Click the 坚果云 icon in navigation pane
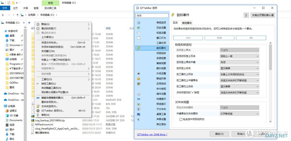 [7, 111]
